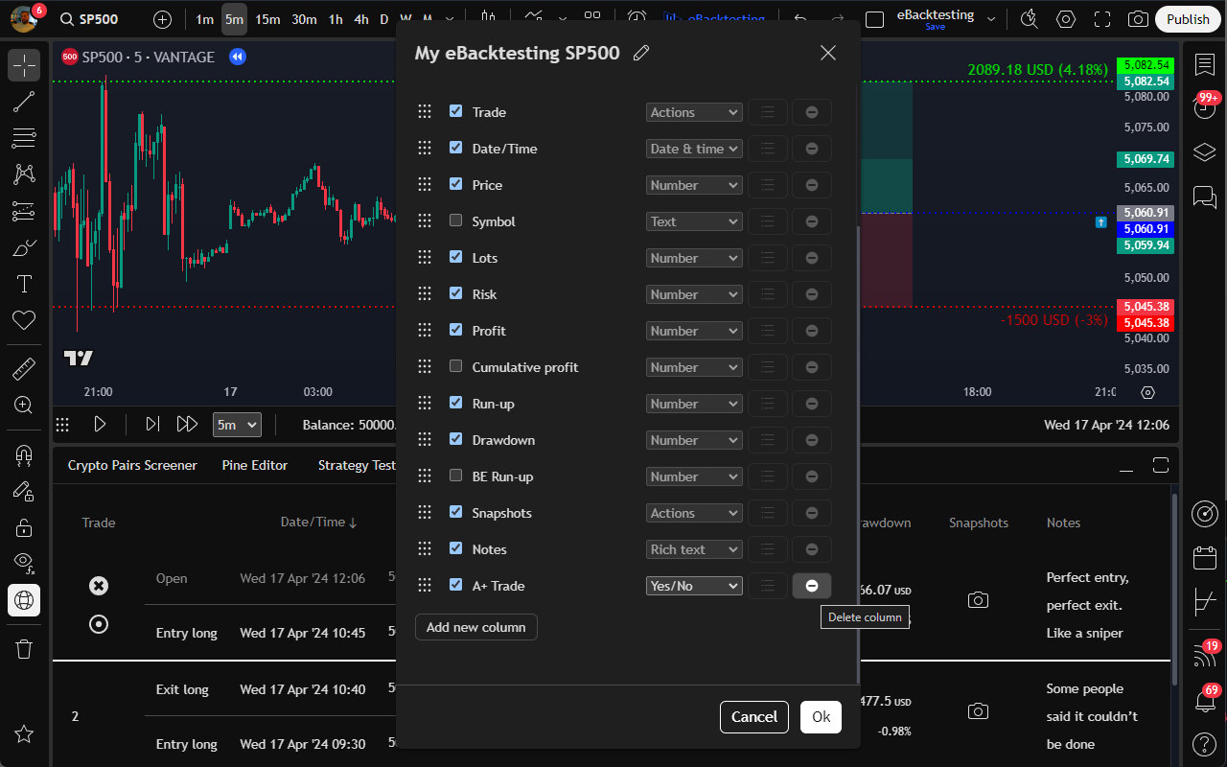Uncheck the Lots column checkbox

455,257
